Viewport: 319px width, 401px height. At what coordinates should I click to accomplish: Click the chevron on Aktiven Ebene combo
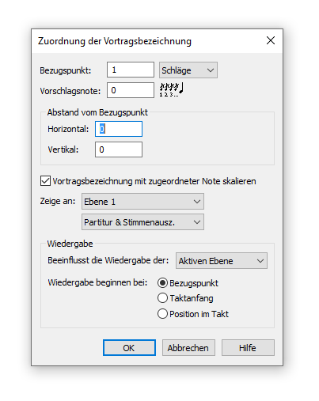(260, 261)
